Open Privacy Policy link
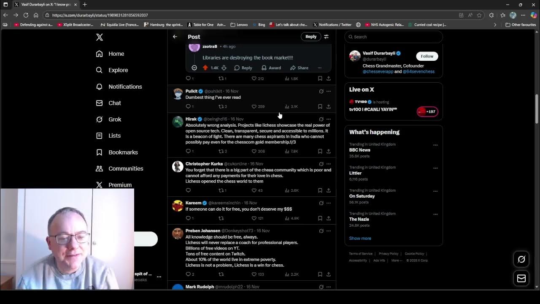This screenshot has height=304, width=540. tap(389, 254)
